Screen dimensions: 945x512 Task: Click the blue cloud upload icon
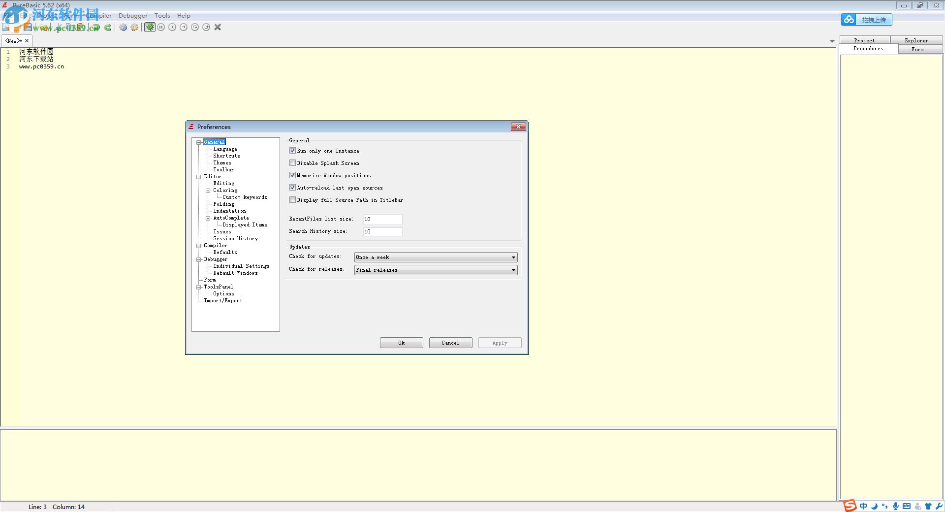click(x=849, y=20)
